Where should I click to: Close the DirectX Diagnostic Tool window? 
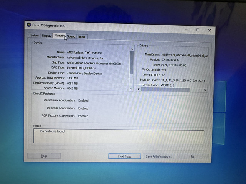(x=209, y=30)
